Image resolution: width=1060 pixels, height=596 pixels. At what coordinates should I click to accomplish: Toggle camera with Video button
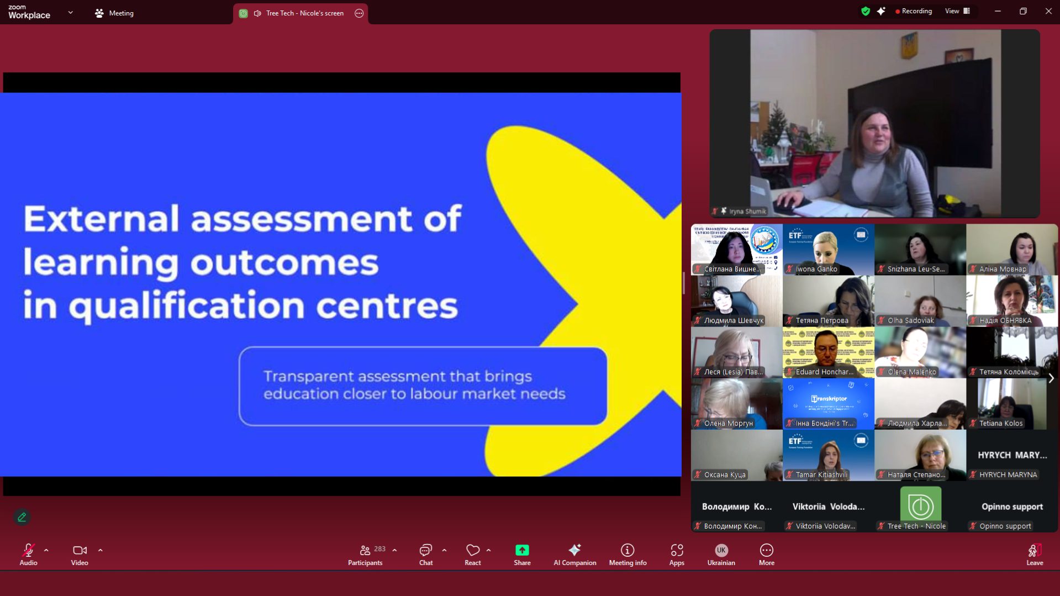(80, 554)
